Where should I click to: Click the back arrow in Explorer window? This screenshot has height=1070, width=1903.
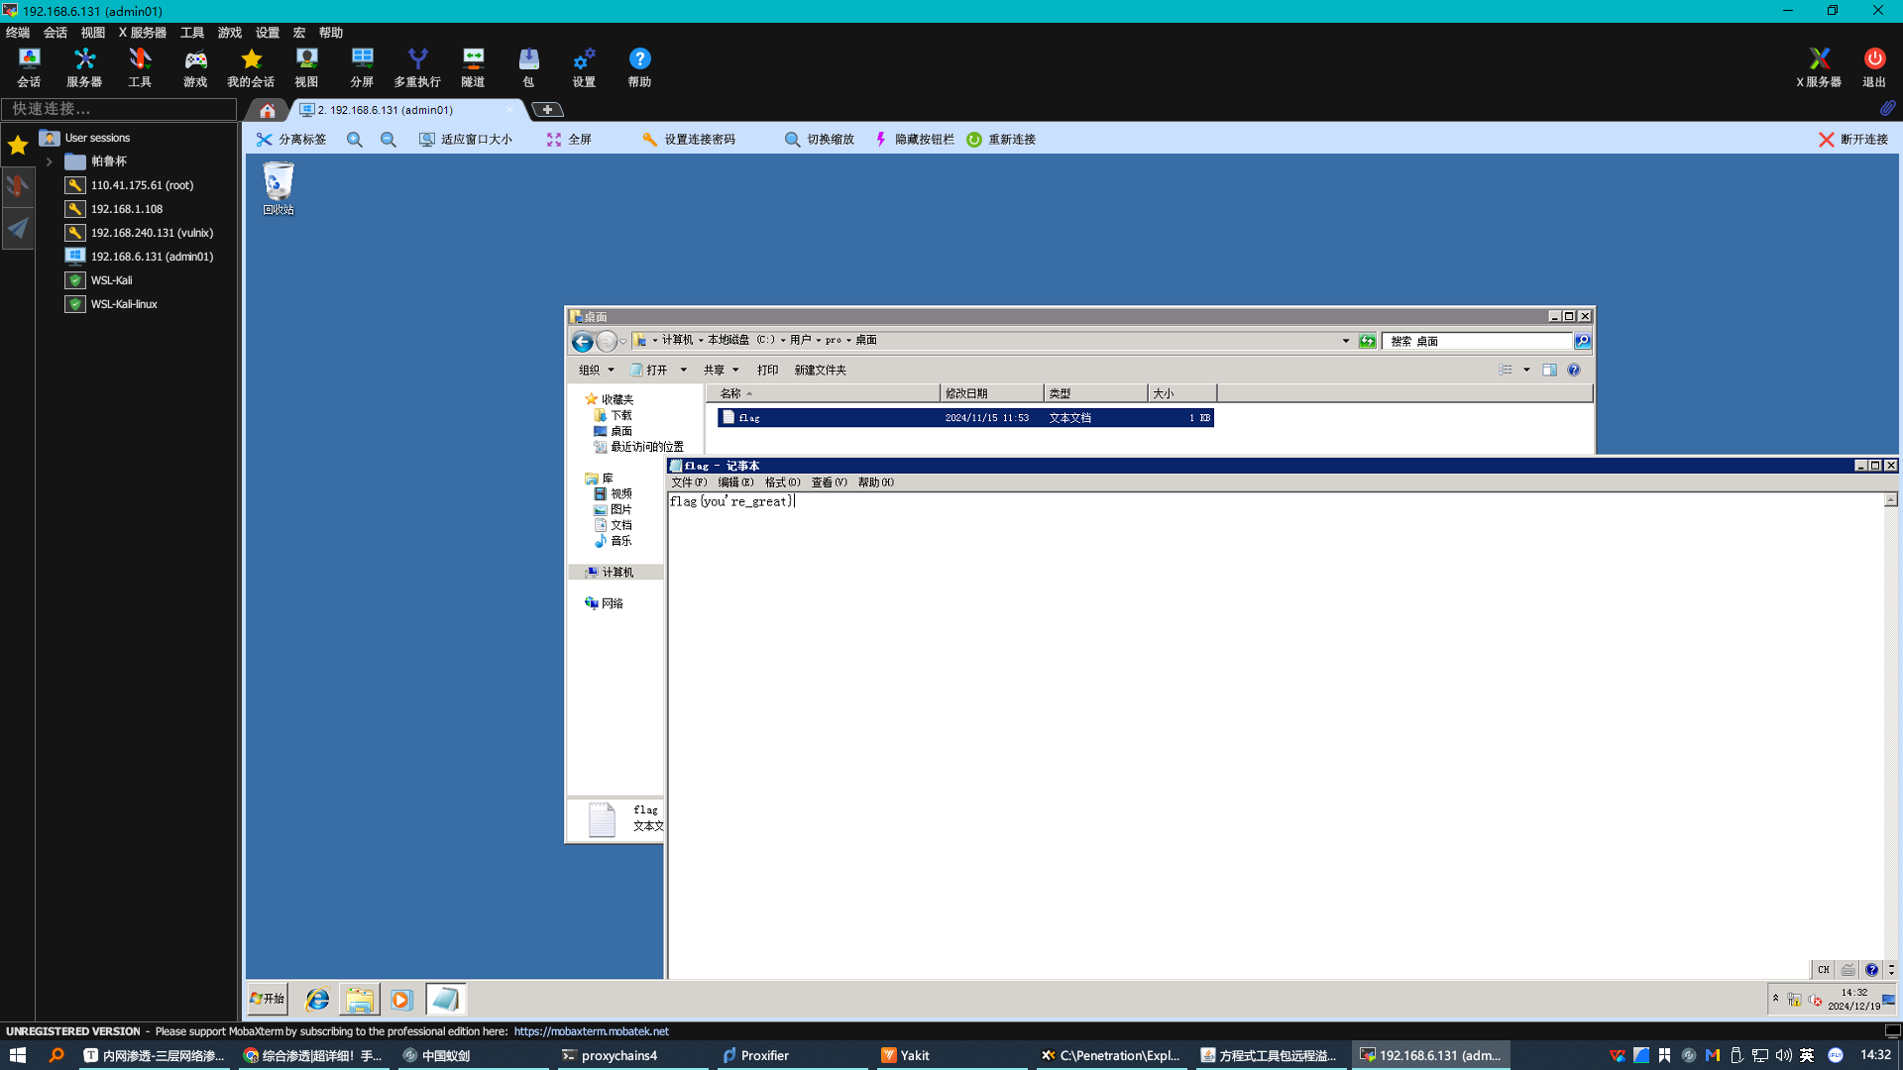(582, 342)
